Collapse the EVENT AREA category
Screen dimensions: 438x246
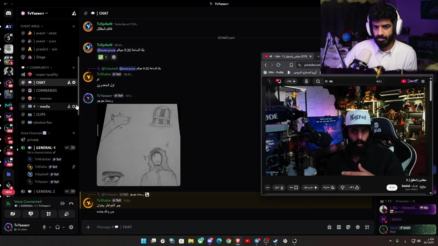coord(31,26)
